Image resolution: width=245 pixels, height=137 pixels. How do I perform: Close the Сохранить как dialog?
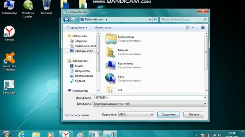(x=203, y=11)
